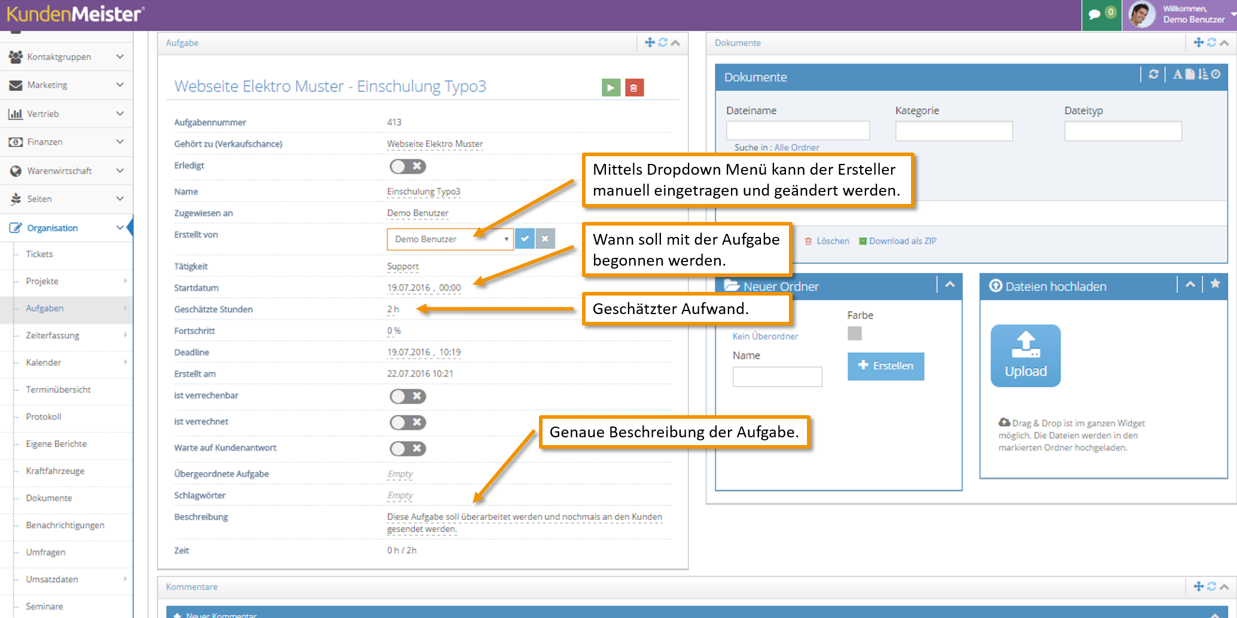Cancel Erstellt von edit with the x icon

coord(545,239)
